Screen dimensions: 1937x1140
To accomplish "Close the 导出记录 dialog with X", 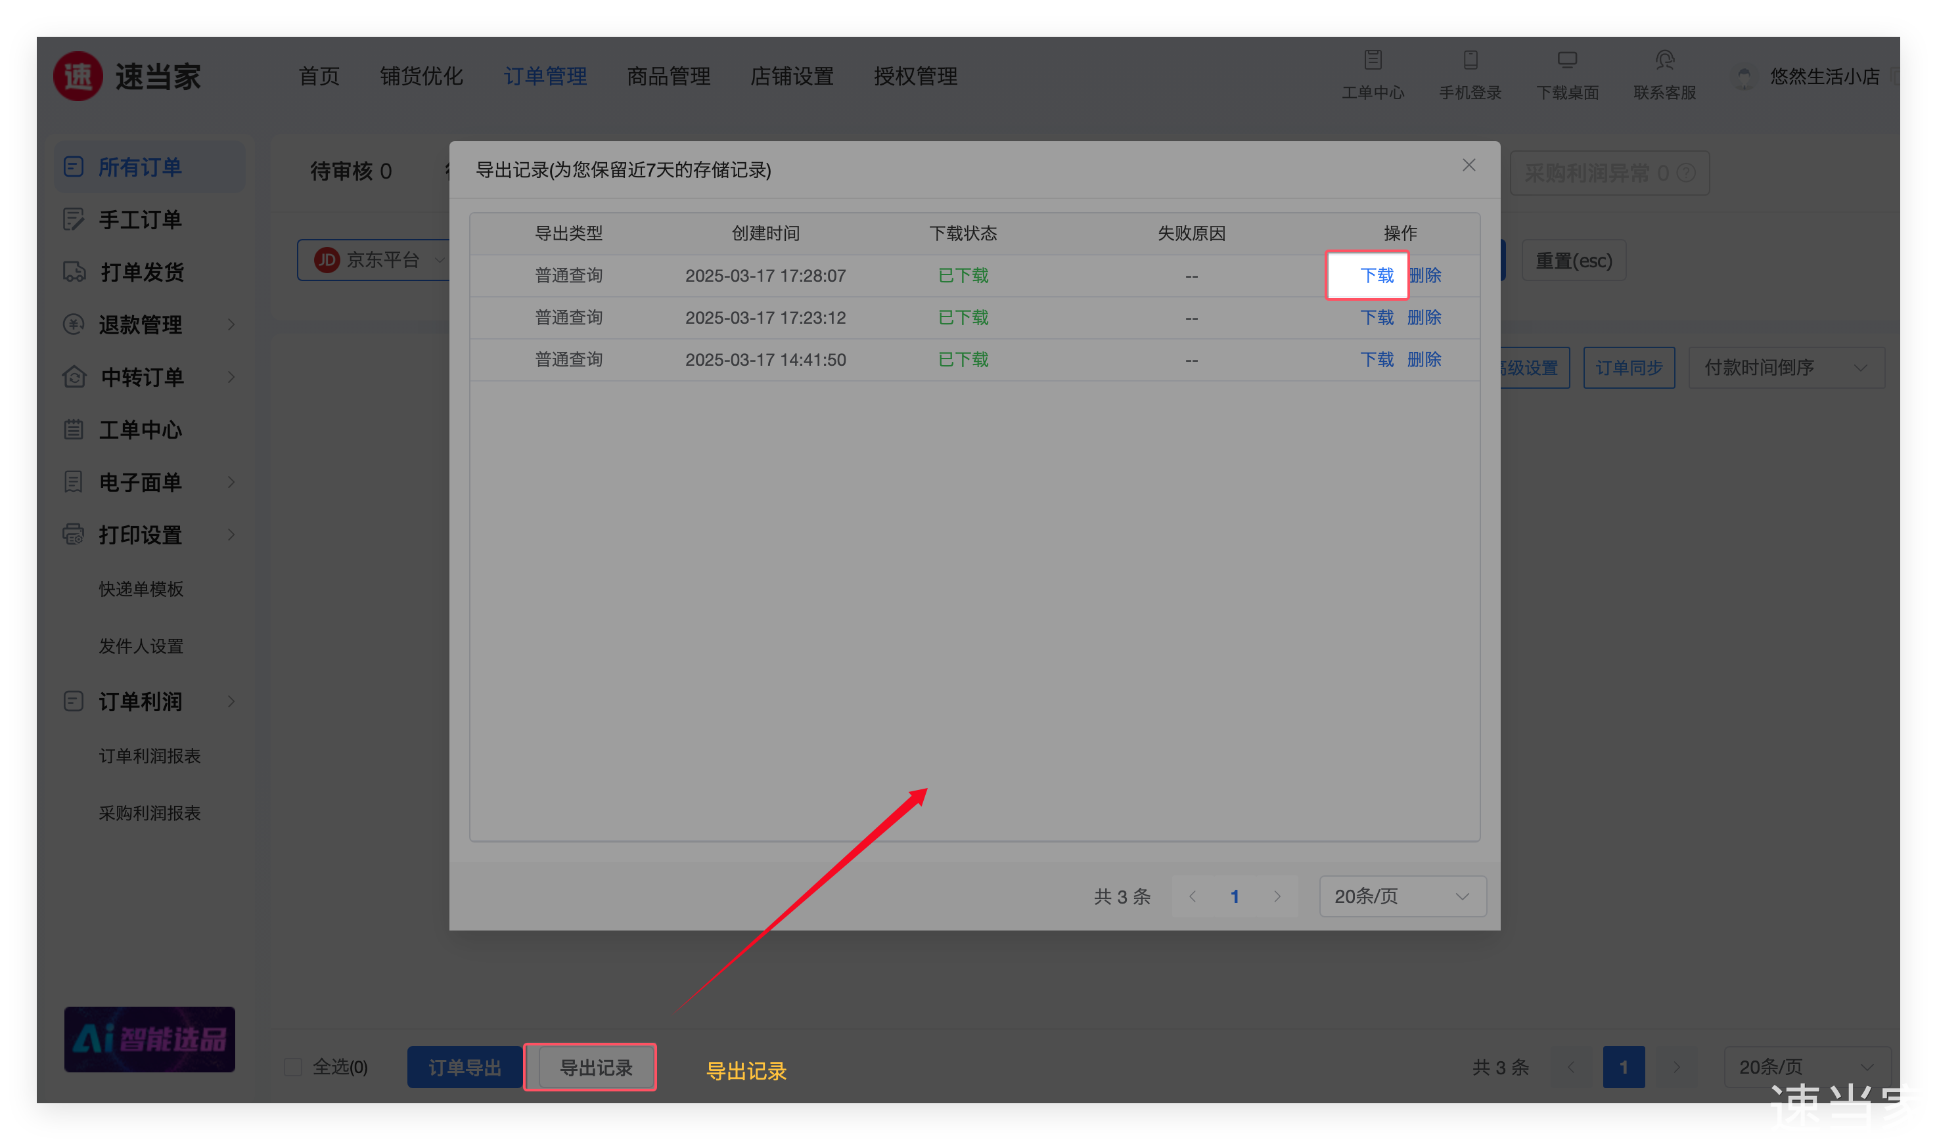I will pos(1468,165).
